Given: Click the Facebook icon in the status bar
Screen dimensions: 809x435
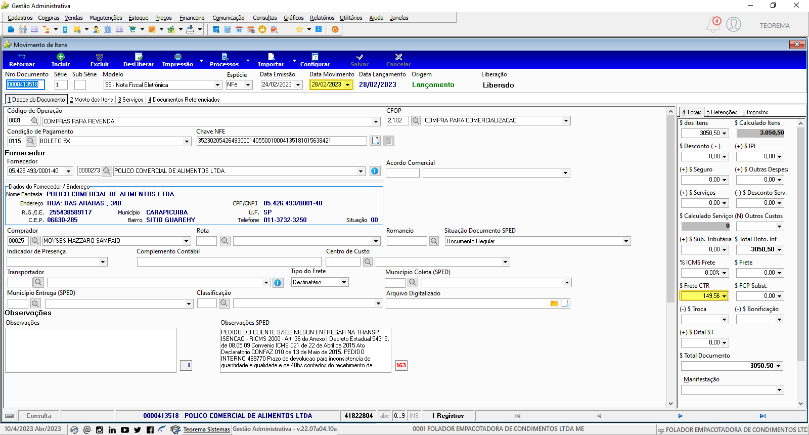Looking at the screenshot, I should [150, 429].
